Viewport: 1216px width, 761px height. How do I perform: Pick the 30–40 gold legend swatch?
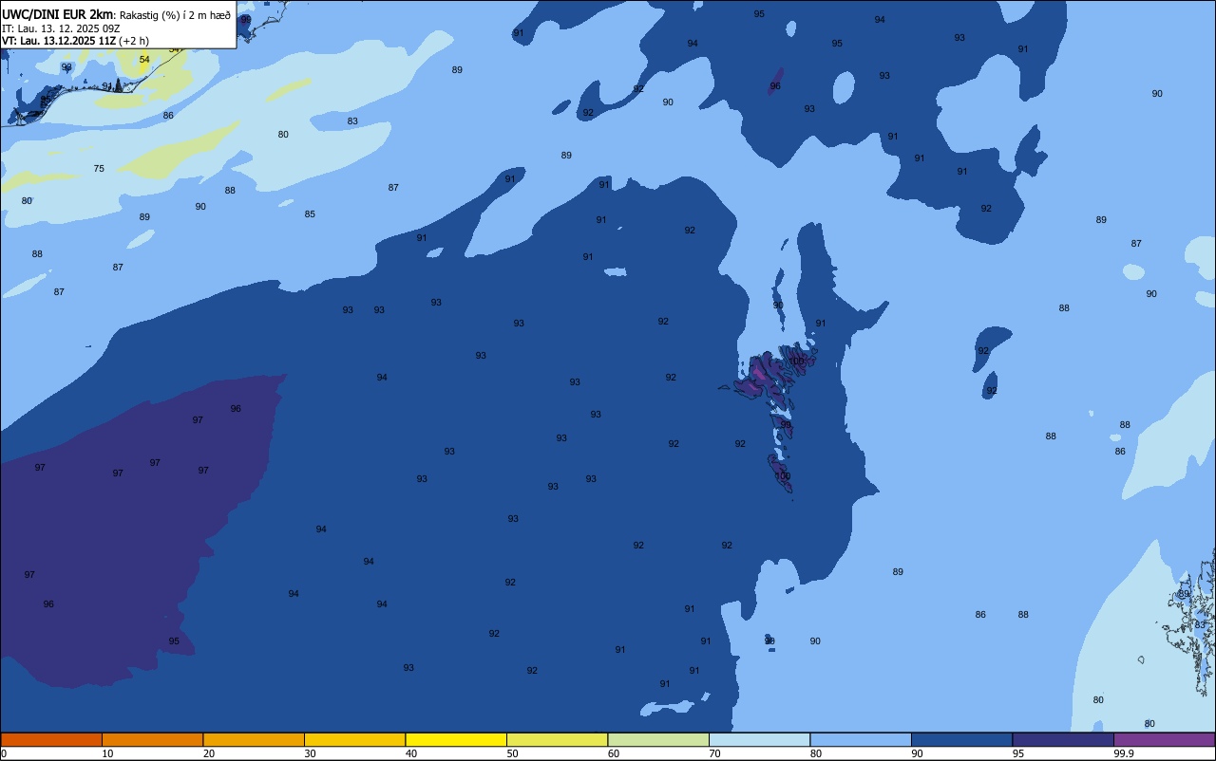pos(354,739)
